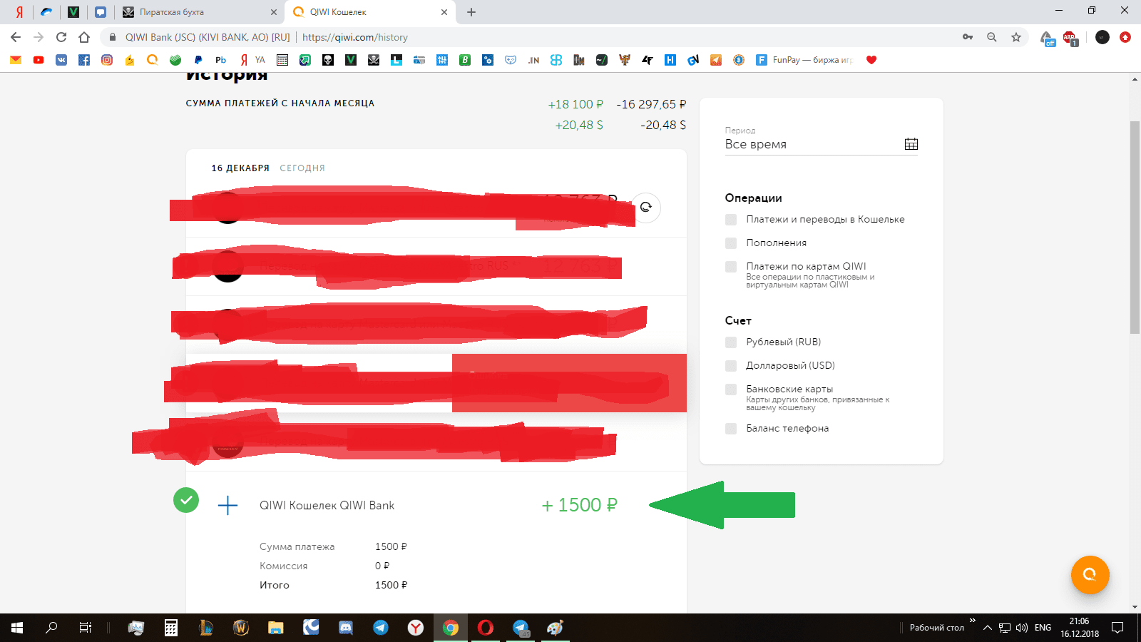Click the QIWI Кошелек QIWI Bank transaction row

399,505
